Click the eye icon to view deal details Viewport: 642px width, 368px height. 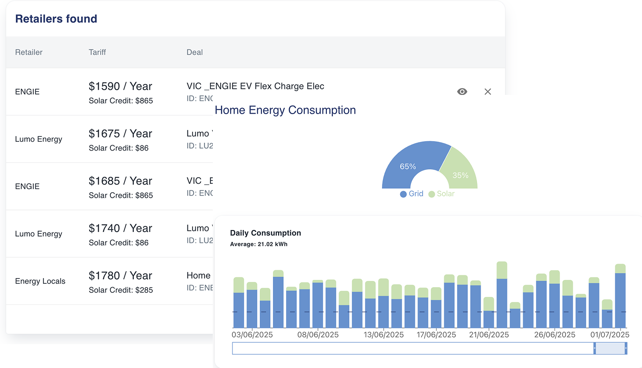pyautogui.click(x=462, y=92)
